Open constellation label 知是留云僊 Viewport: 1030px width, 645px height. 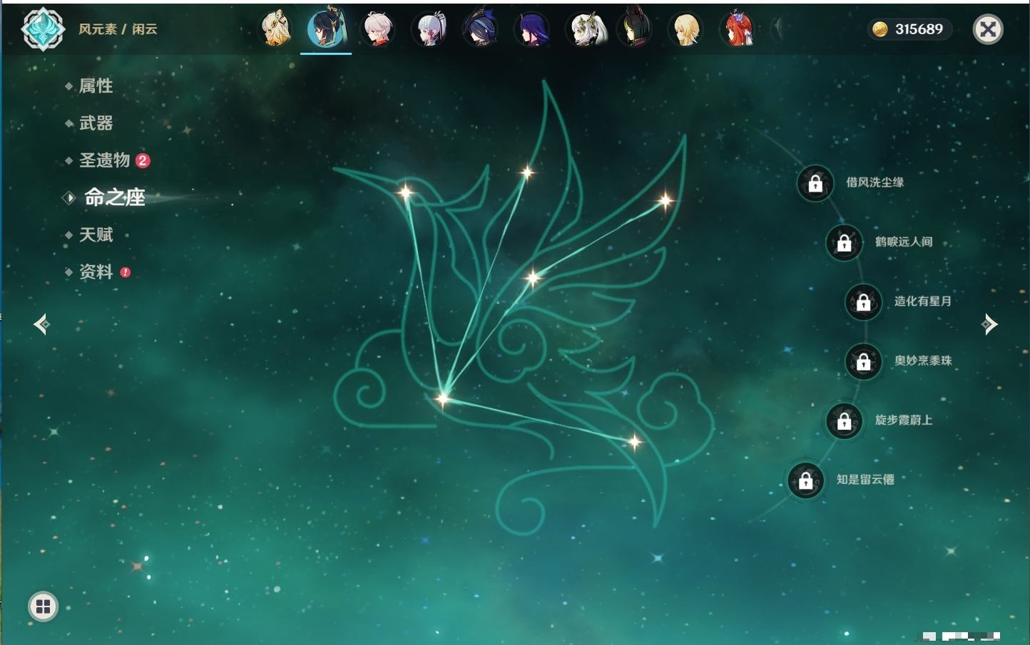point(865,479)
